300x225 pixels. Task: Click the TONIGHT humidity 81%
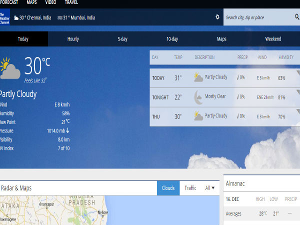281,97
